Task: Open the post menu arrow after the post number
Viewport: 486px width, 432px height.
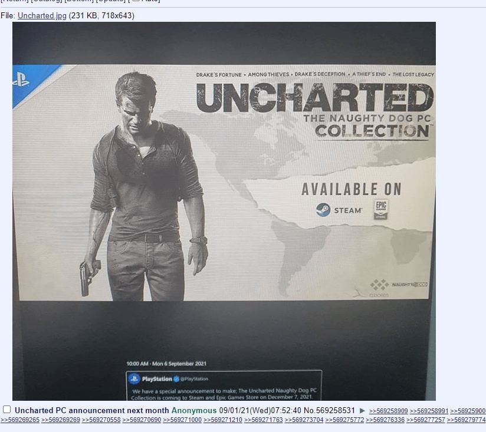Action: (362, 411)
